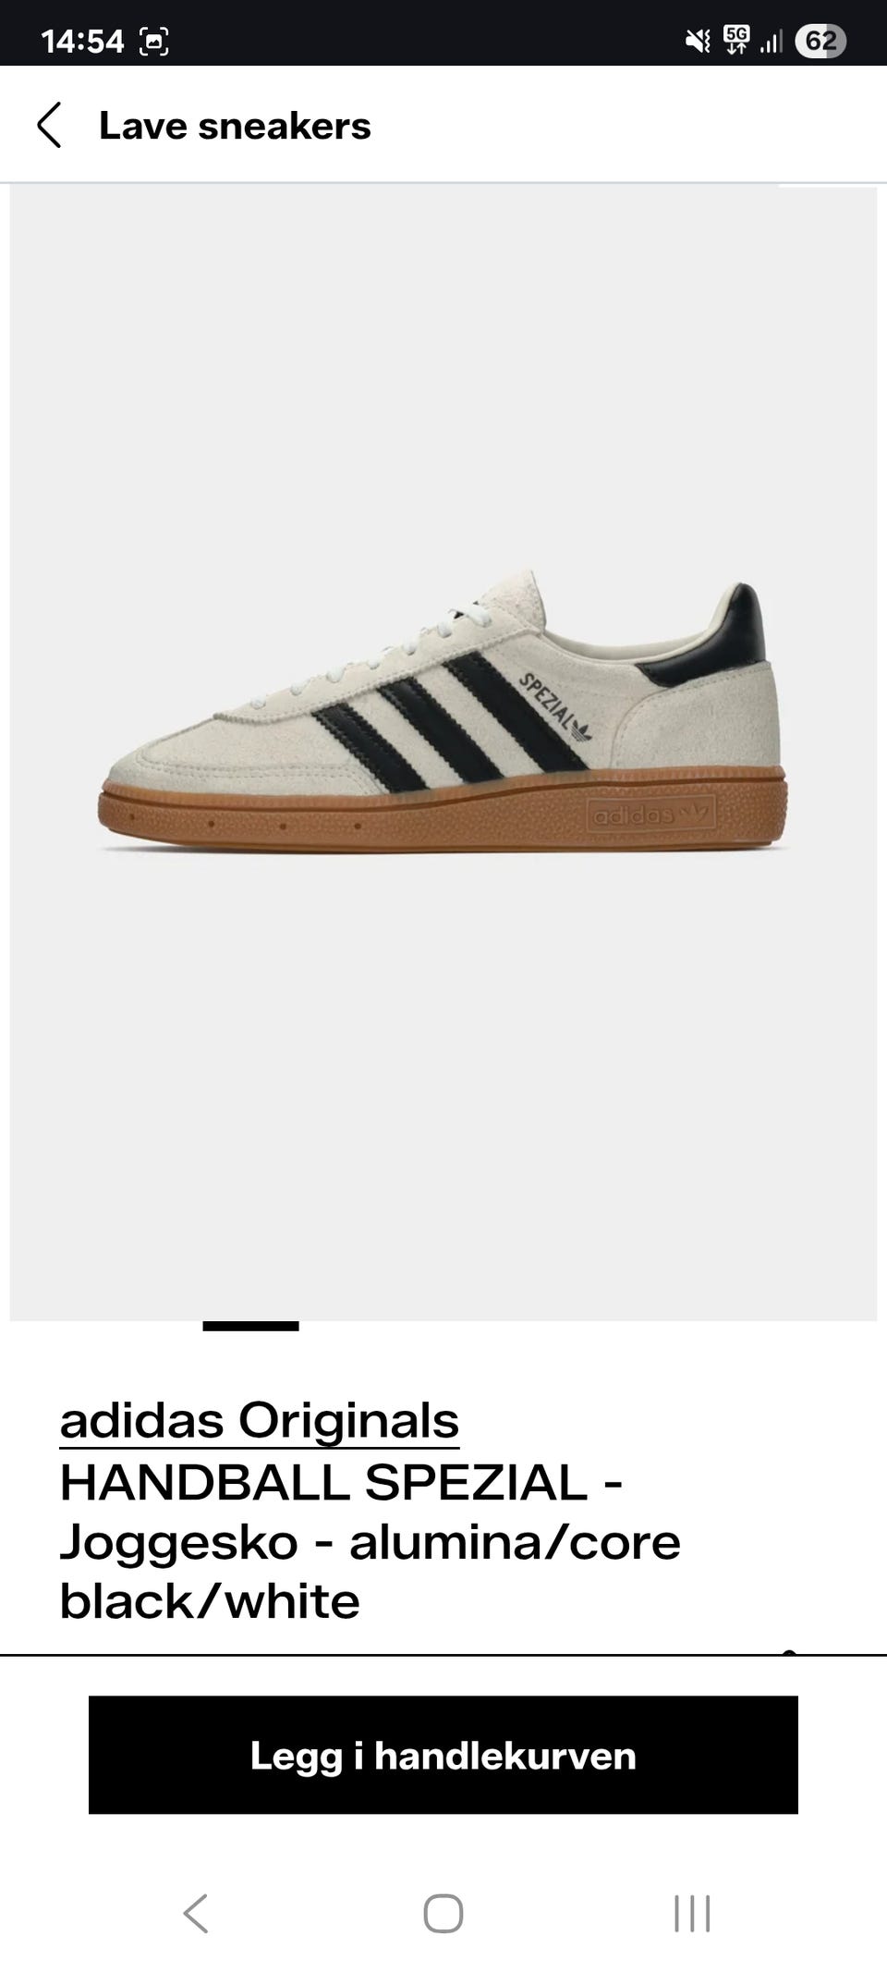
Task: Tap the screen recorder status bar icon
Action: 153,42
